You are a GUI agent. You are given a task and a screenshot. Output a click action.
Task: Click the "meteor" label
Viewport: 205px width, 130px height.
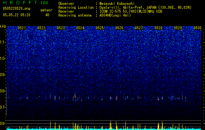click(x=46, y=10)
